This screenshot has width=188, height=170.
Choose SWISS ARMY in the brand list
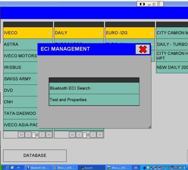(20, 79)
